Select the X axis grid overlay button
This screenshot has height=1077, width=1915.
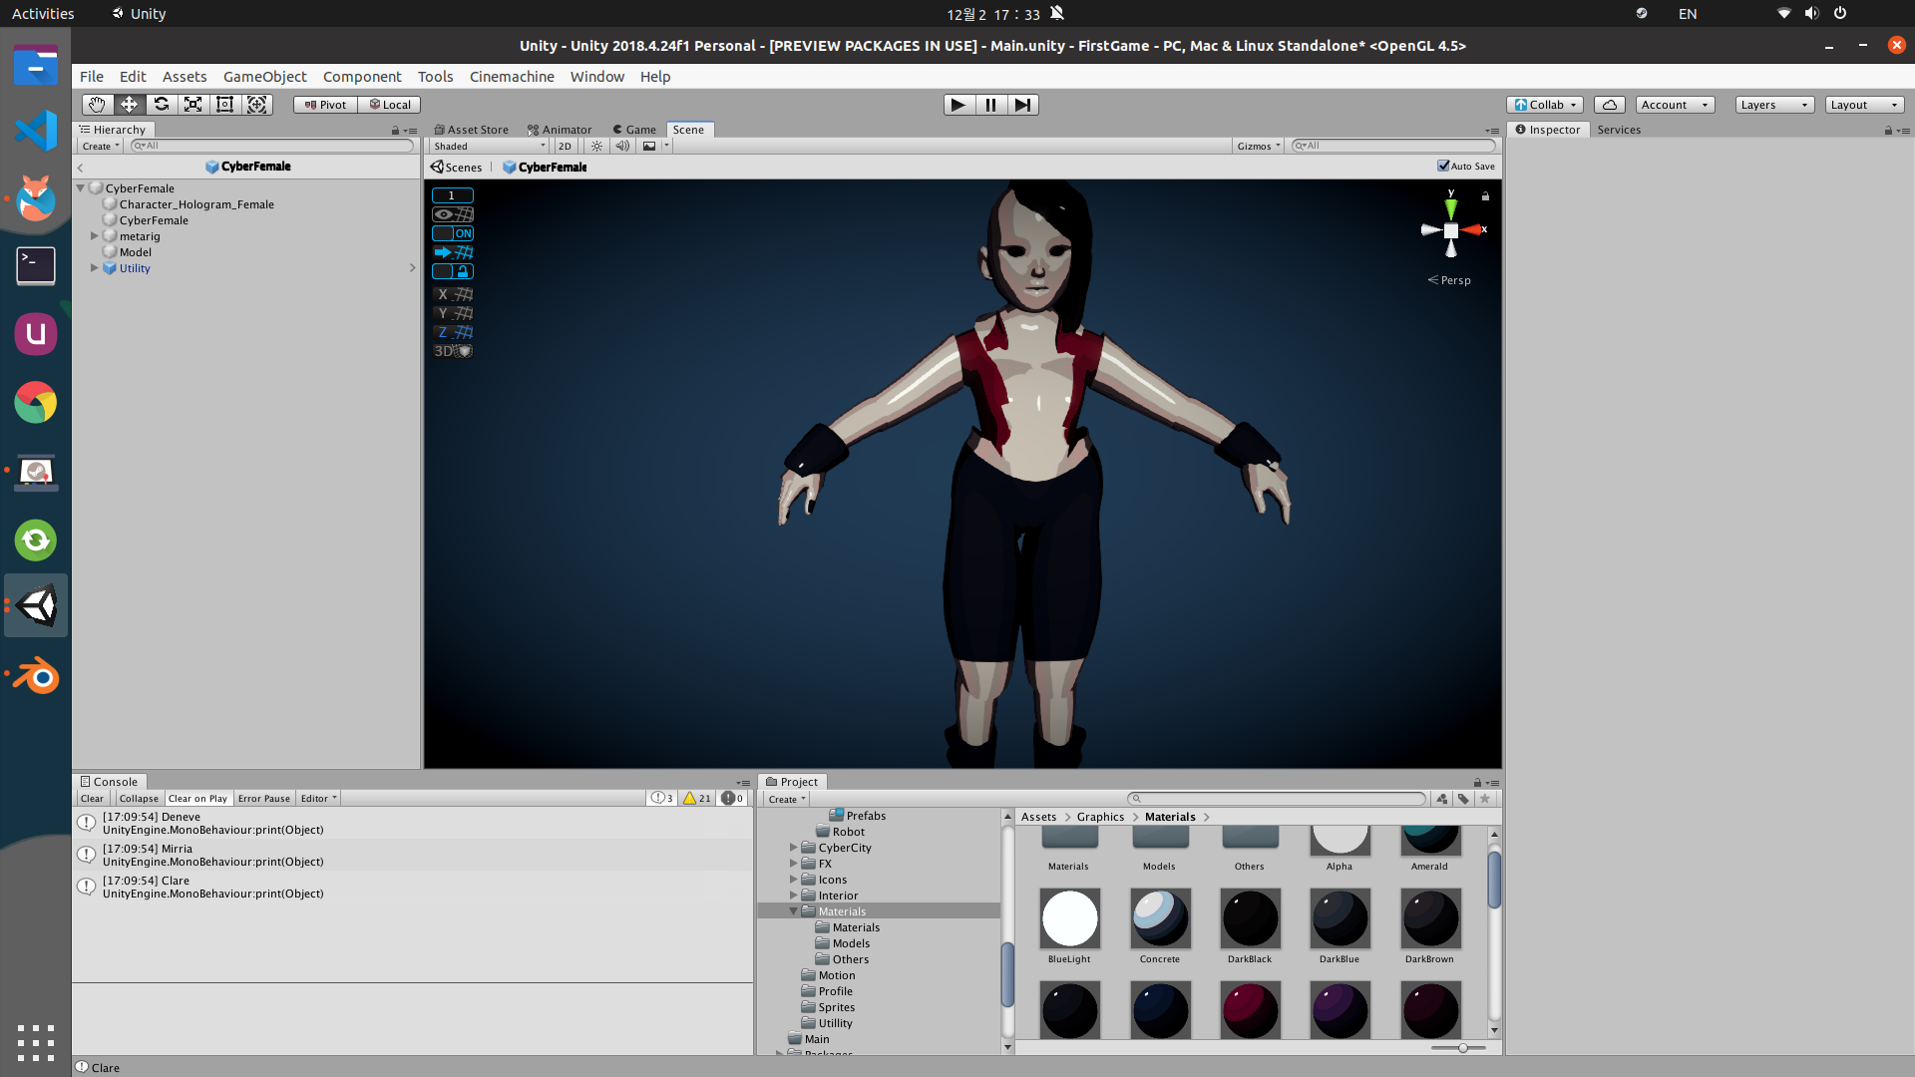(x=453, y=294)
